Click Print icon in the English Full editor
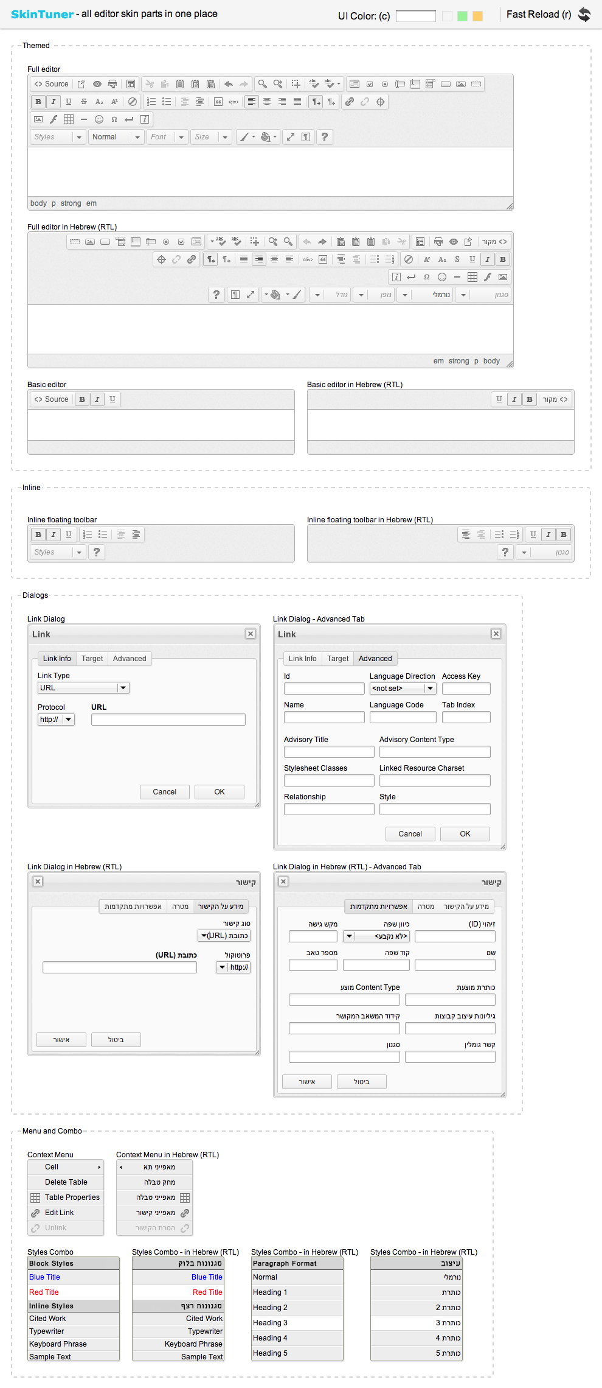The image size is (602, 1388). click(112, 84)
